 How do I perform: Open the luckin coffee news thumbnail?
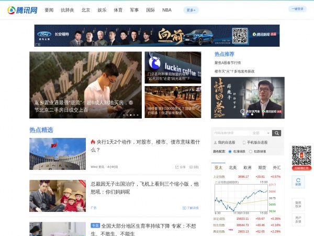[173, 68]
